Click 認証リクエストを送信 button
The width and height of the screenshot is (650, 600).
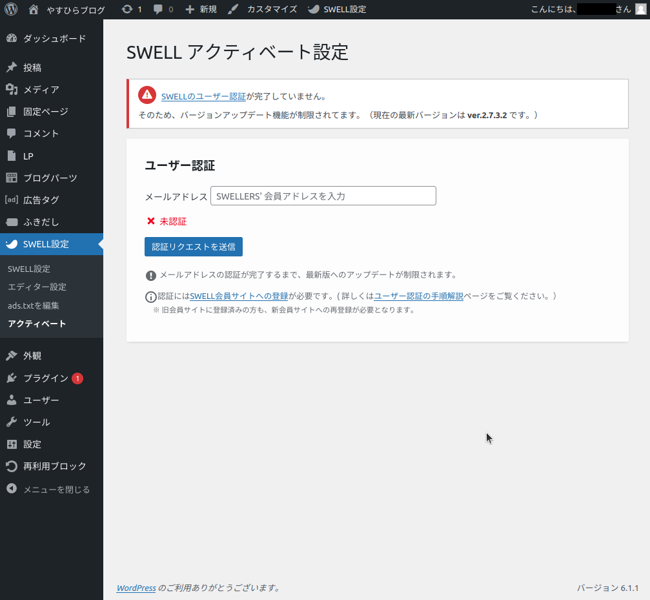pos(194,247)
